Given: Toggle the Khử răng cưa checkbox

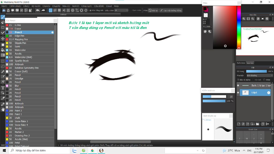Looking at the screenshot, I should point(90,10).
